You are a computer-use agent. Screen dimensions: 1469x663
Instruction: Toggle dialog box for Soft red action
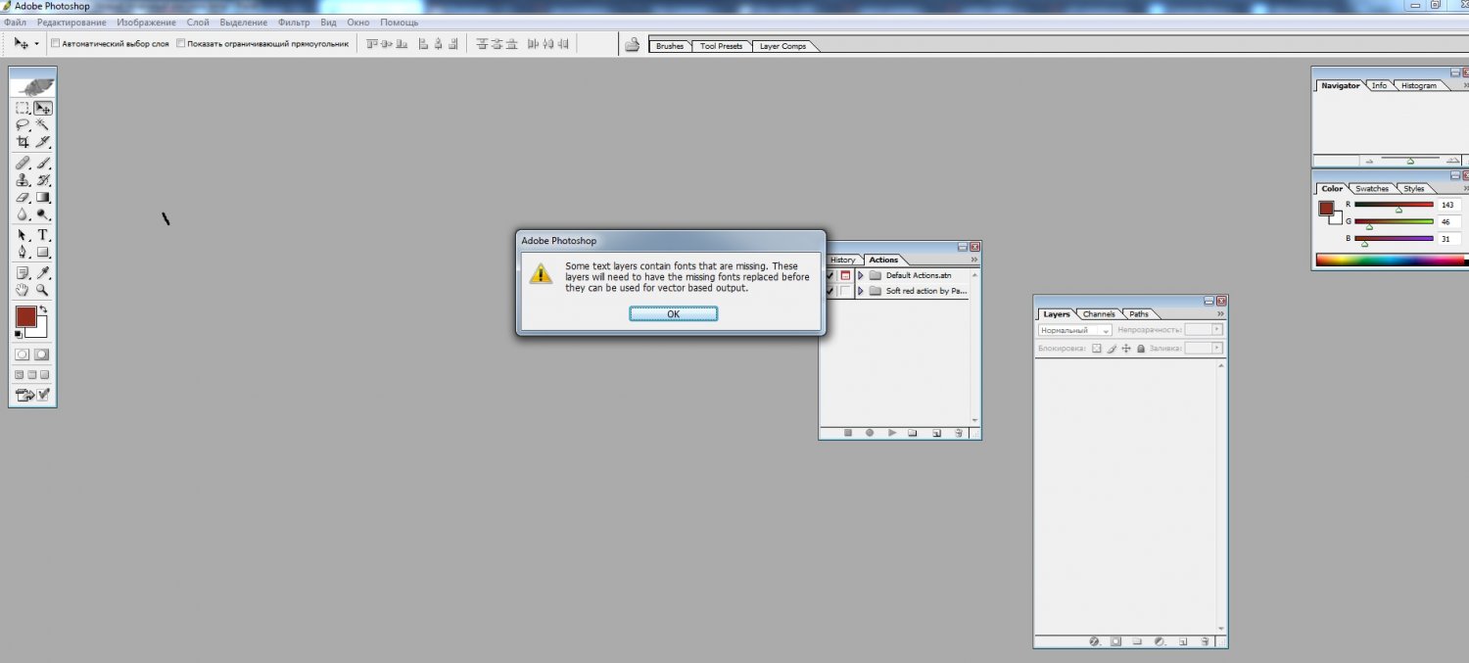[x=846, y=291]
